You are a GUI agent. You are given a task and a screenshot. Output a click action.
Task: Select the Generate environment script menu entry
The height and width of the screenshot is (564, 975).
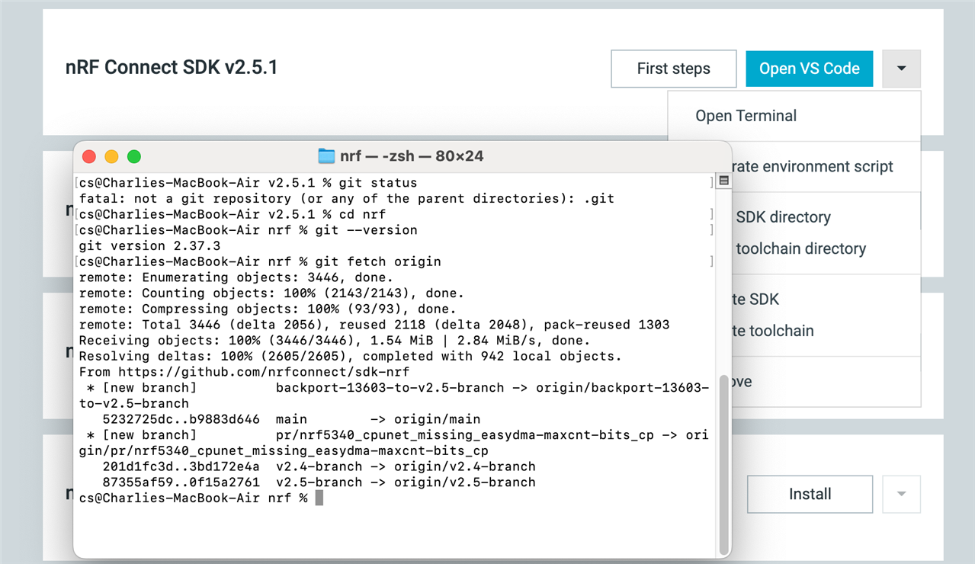pyautogui.click(x=826, y=166)
